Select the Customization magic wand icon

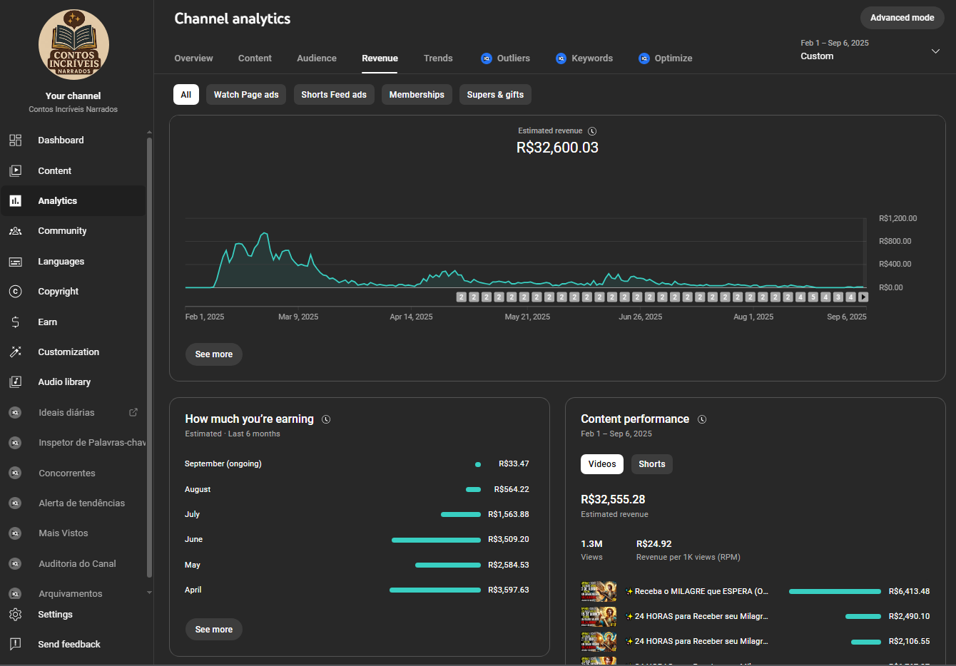tap(15, 352)
